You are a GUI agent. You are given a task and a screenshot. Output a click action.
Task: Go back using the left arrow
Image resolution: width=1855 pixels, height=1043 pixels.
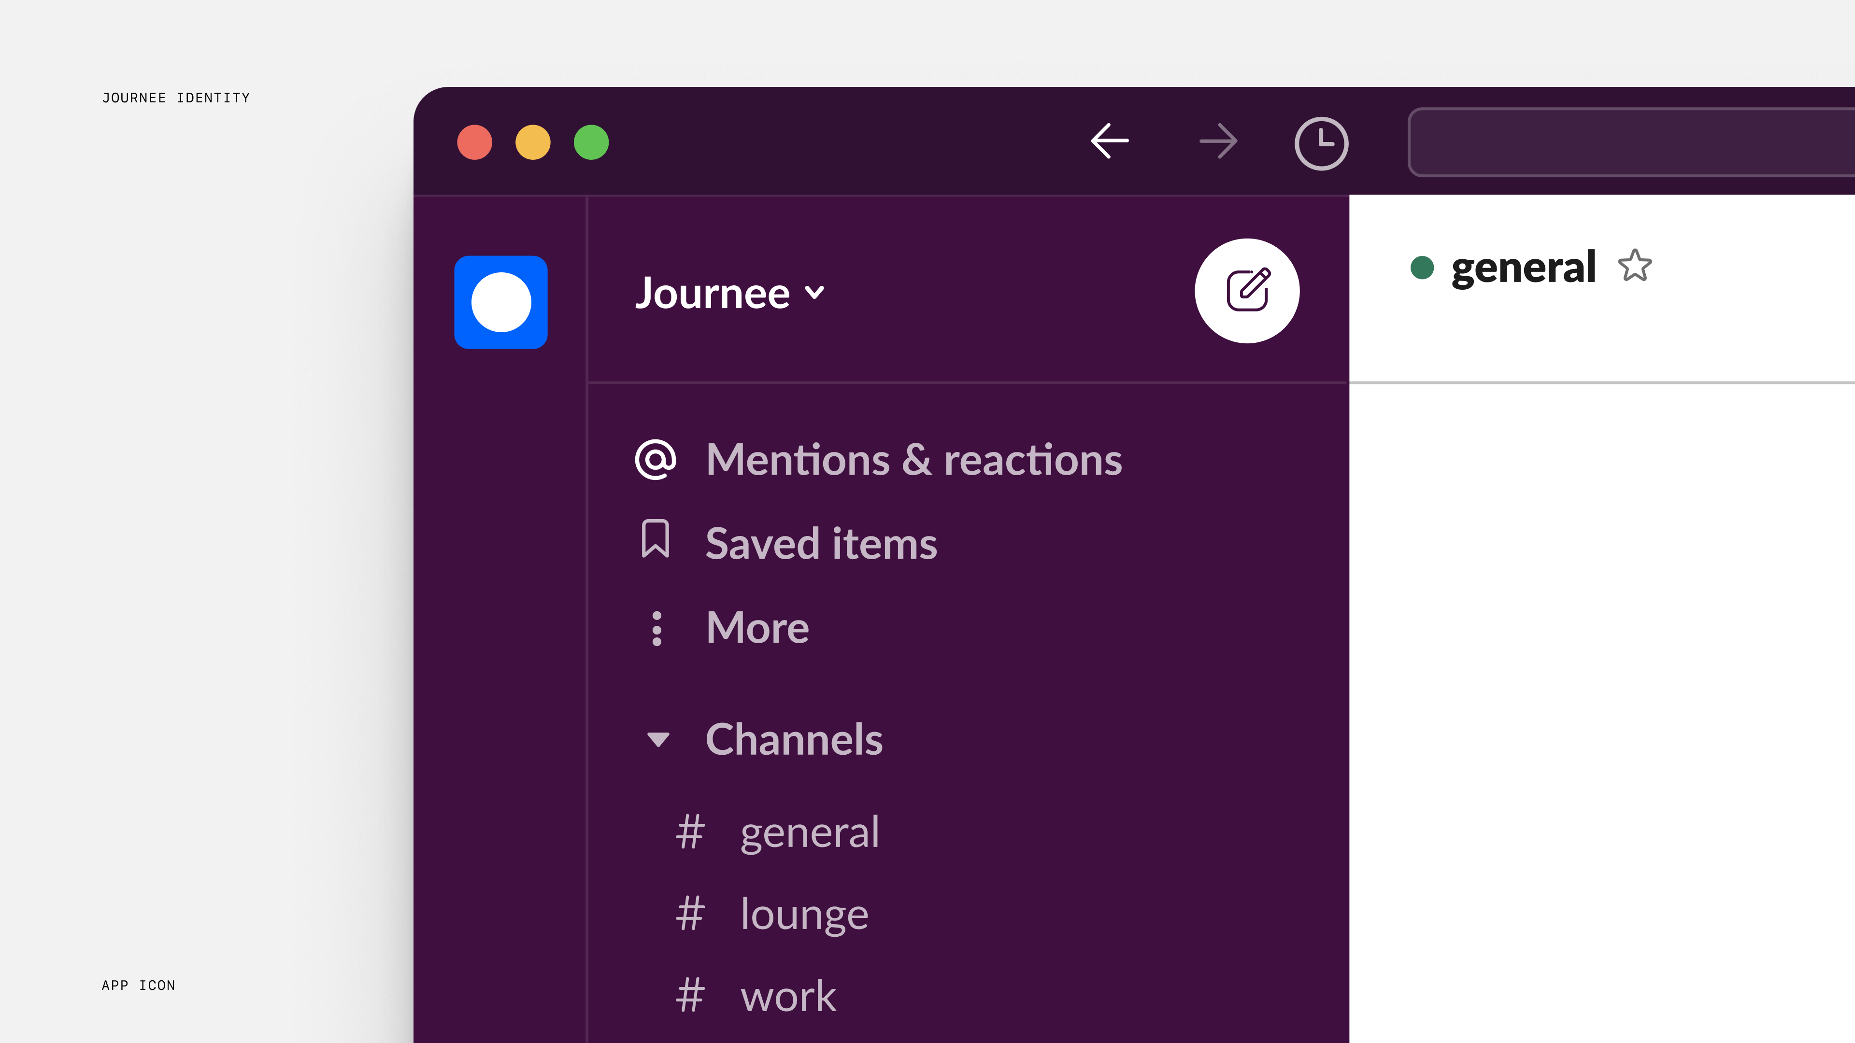point(1110,141)
